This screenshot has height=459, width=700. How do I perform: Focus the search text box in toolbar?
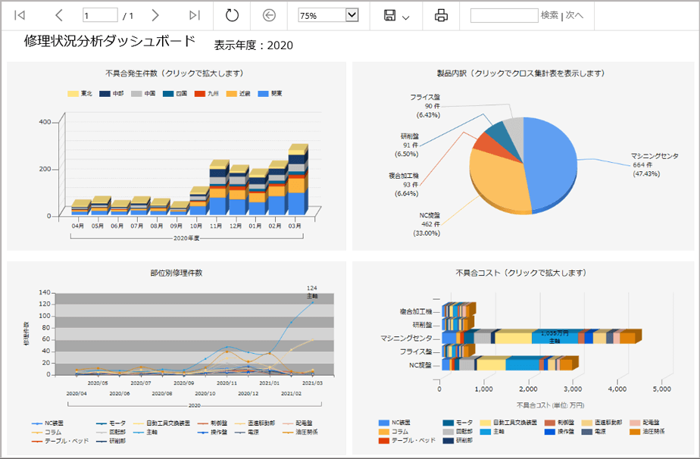pyautogui.click(x=504, y=15)
